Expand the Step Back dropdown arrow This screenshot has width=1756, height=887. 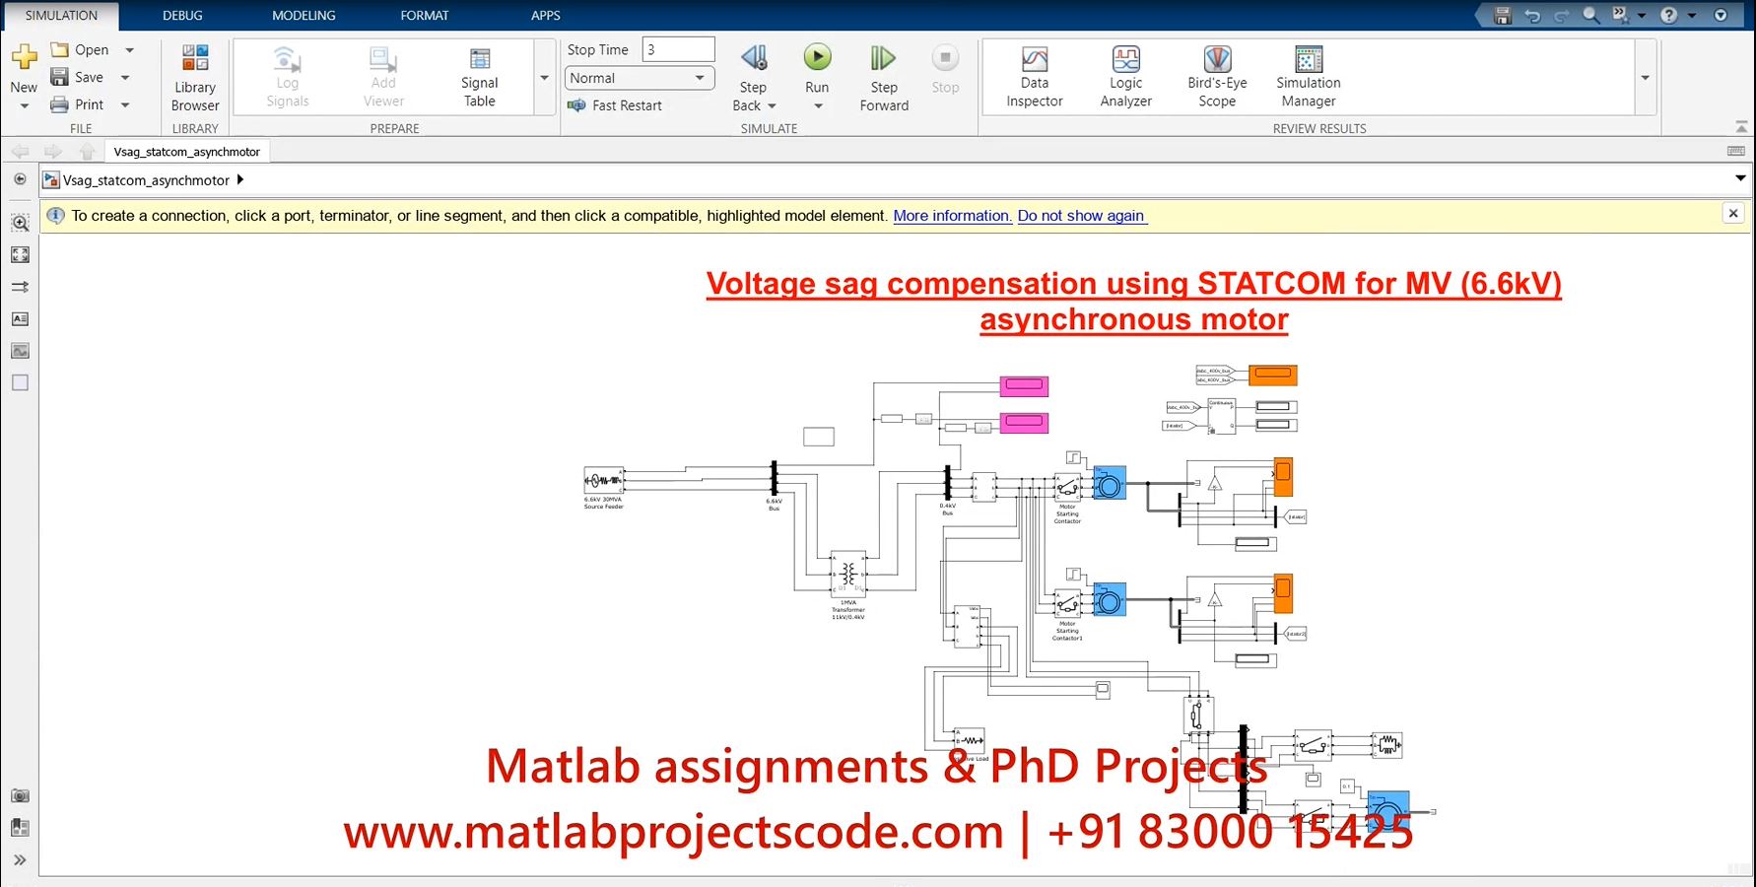[x=772, y=105]
